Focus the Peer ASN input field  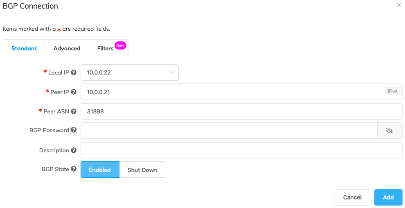tap(241, 111)
